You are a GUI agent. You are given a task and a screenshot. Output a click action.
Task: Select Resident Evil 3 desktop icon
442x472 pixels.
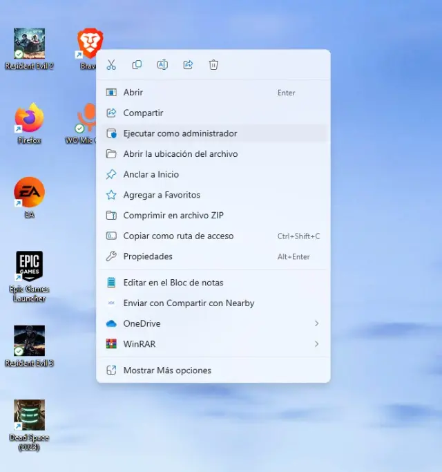29,341
